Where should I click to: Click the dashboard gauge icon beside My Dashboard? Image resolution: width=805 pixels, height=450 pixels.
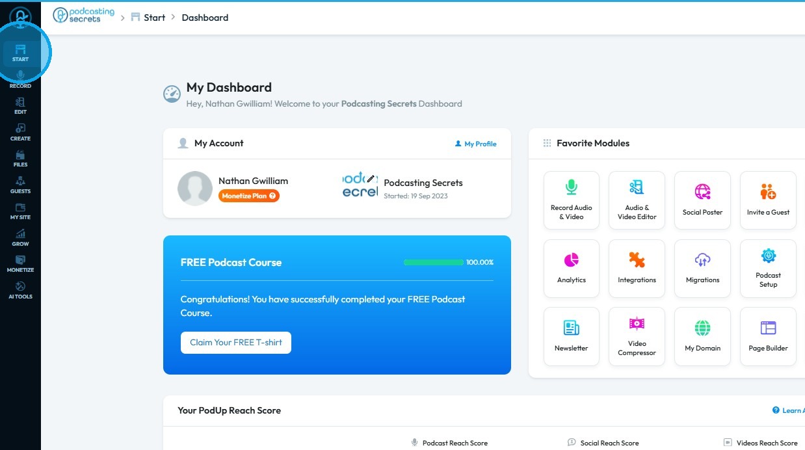tap(172, 94)
